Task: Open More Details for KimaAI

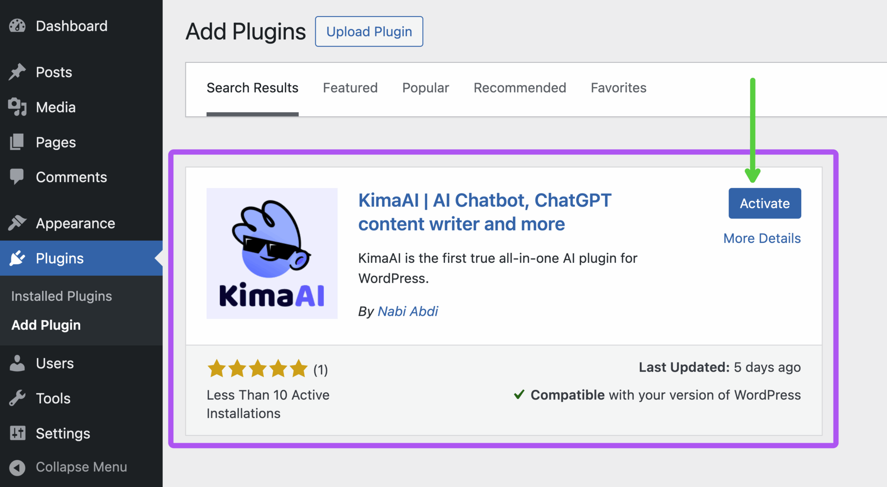Action: (762, 238)
